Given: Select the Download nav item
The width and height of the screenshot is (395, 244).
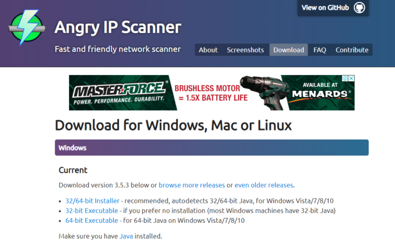Looking at the screenshot, I should click(289, 50).
